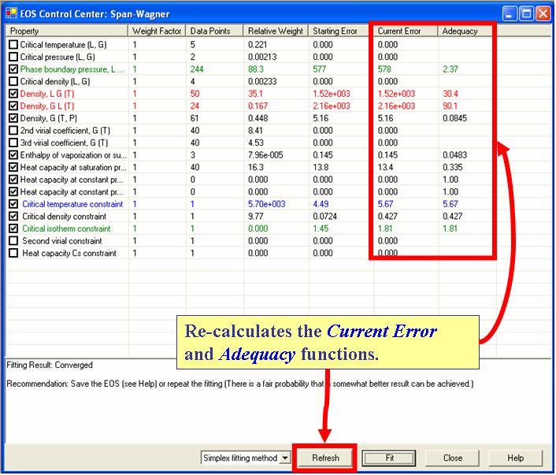This screenshot has width=556, height=475.
Task: Select the Critical temperature constraint row
Action: (x=72, y=204)
